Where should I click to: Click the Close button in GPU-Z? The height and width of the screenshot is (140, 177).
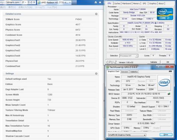point(166,134)
